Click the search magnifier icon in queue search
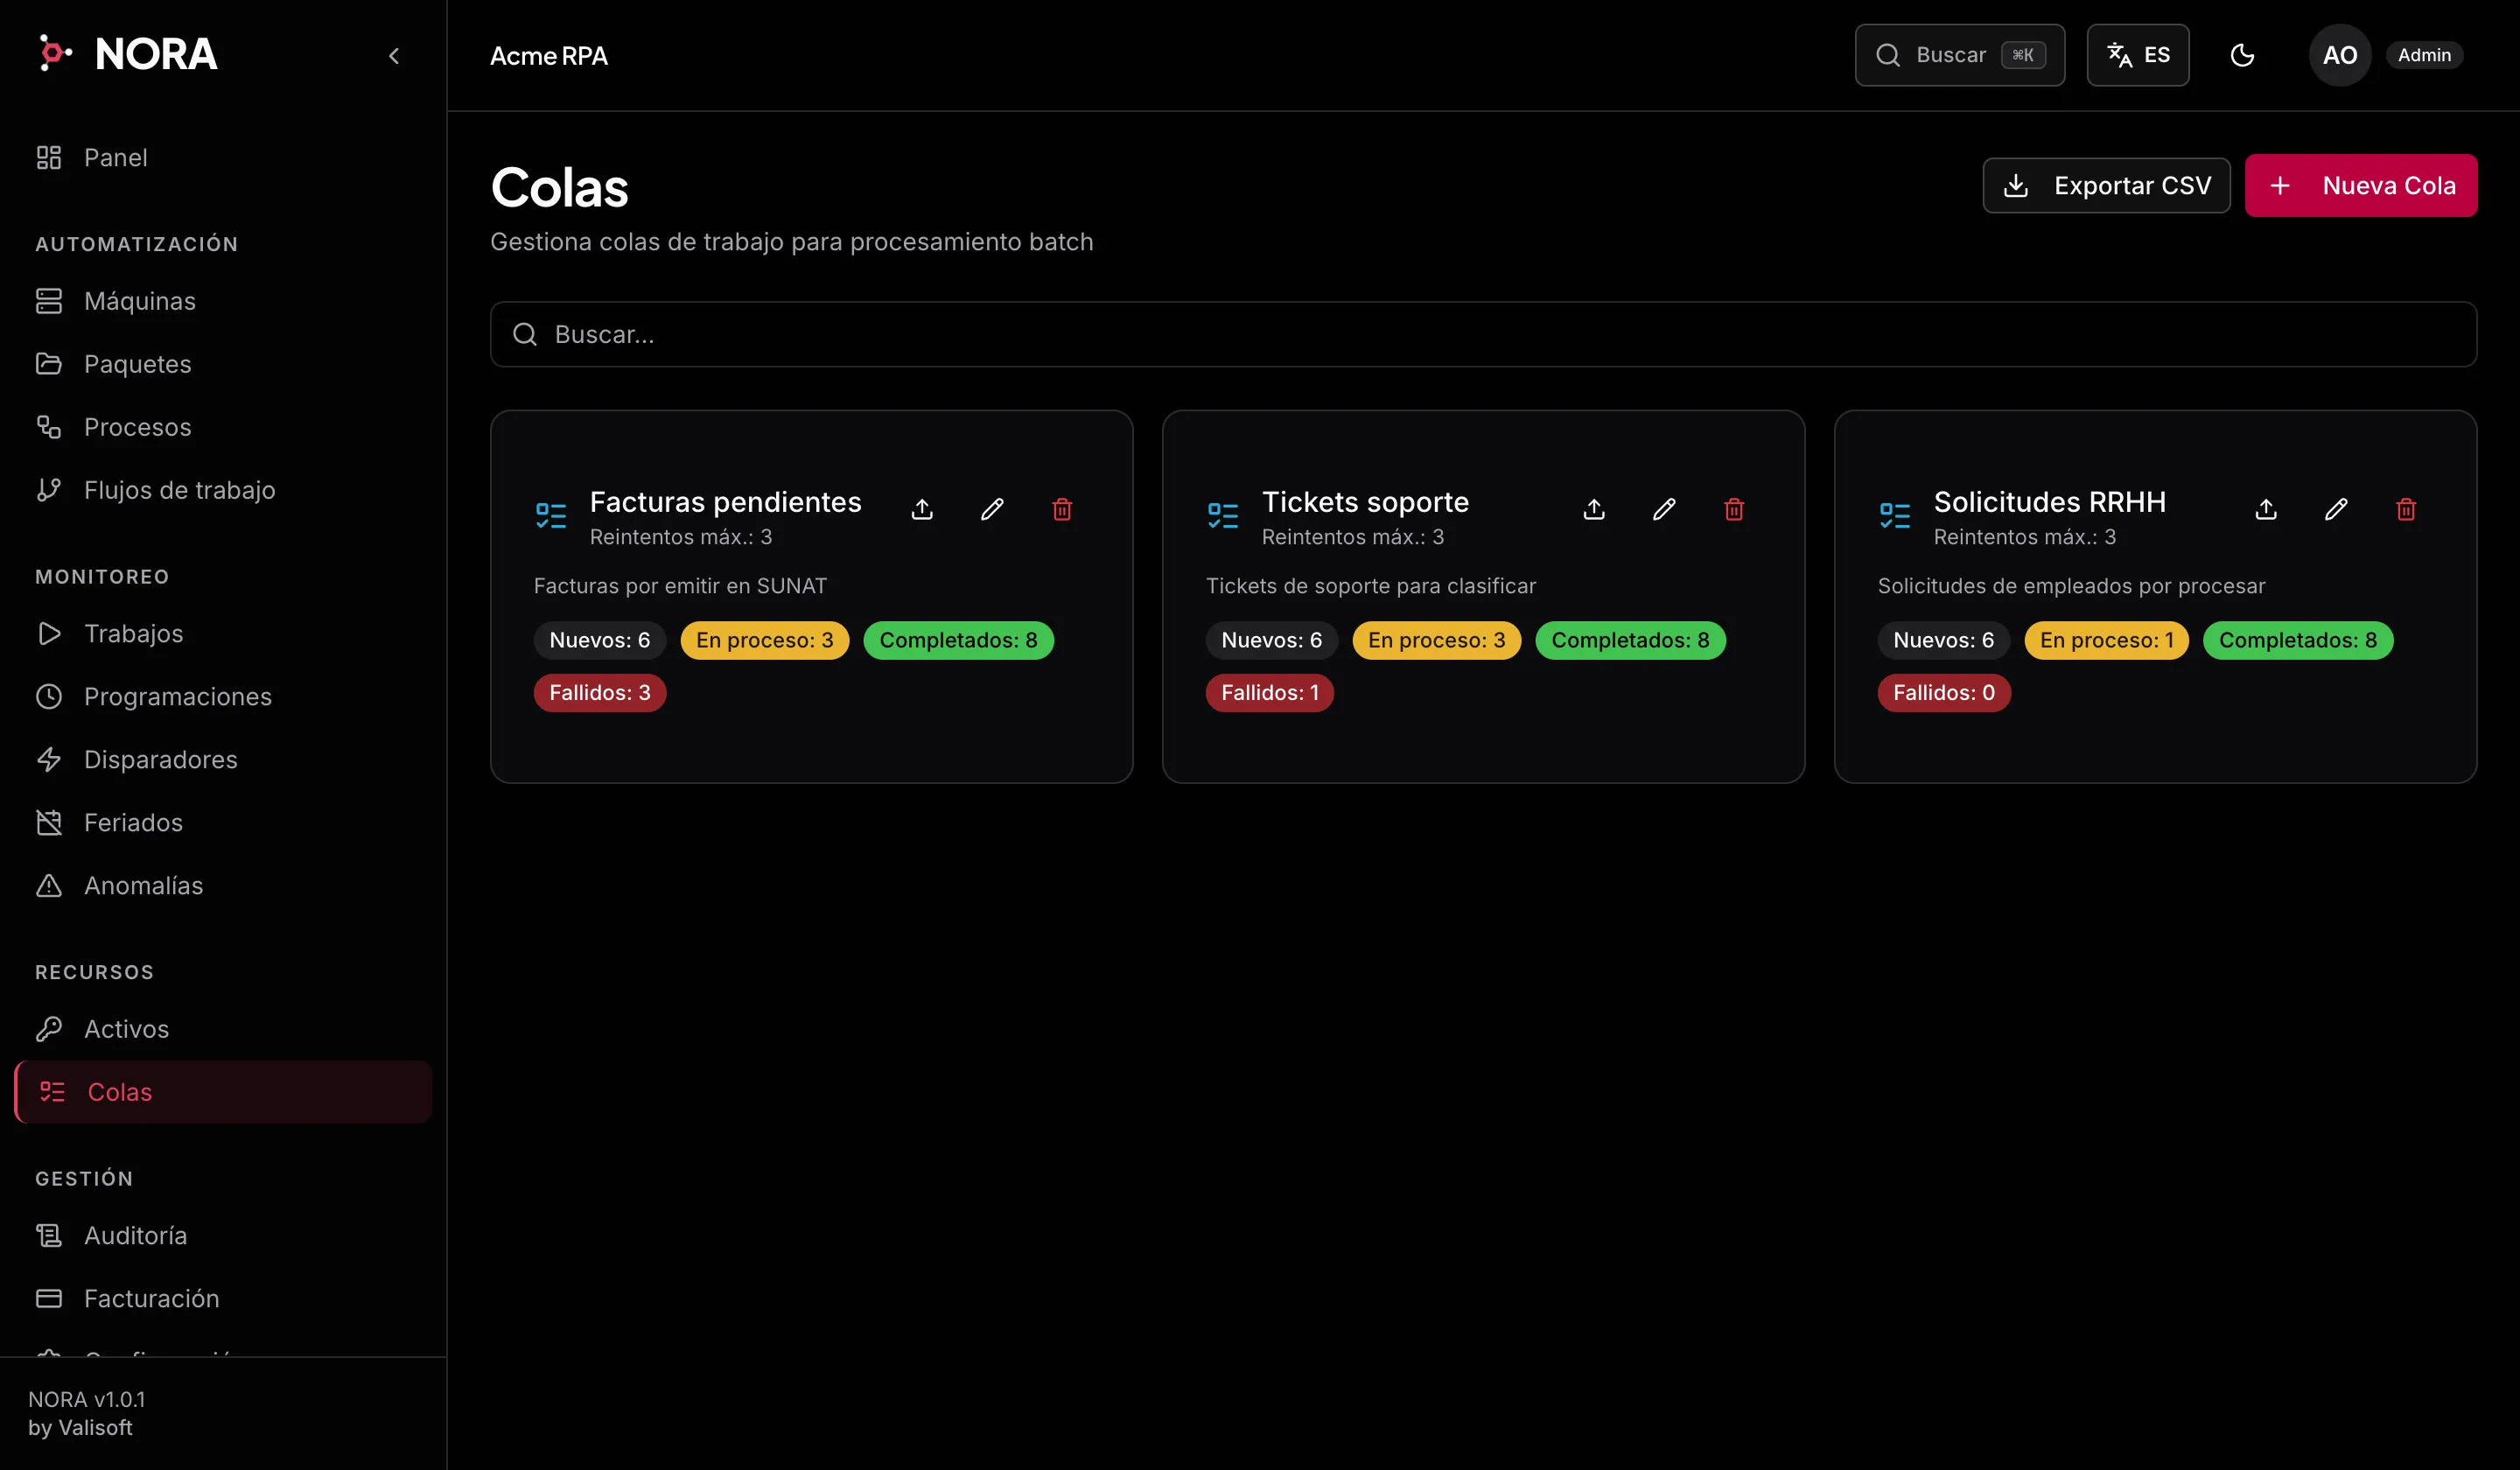 click(x=525, y=334)
